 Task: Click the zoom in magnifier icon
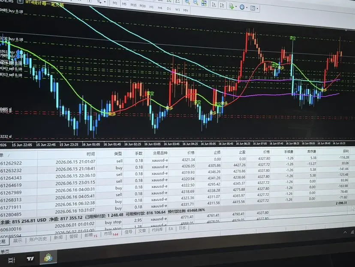(x=187, y=2)
